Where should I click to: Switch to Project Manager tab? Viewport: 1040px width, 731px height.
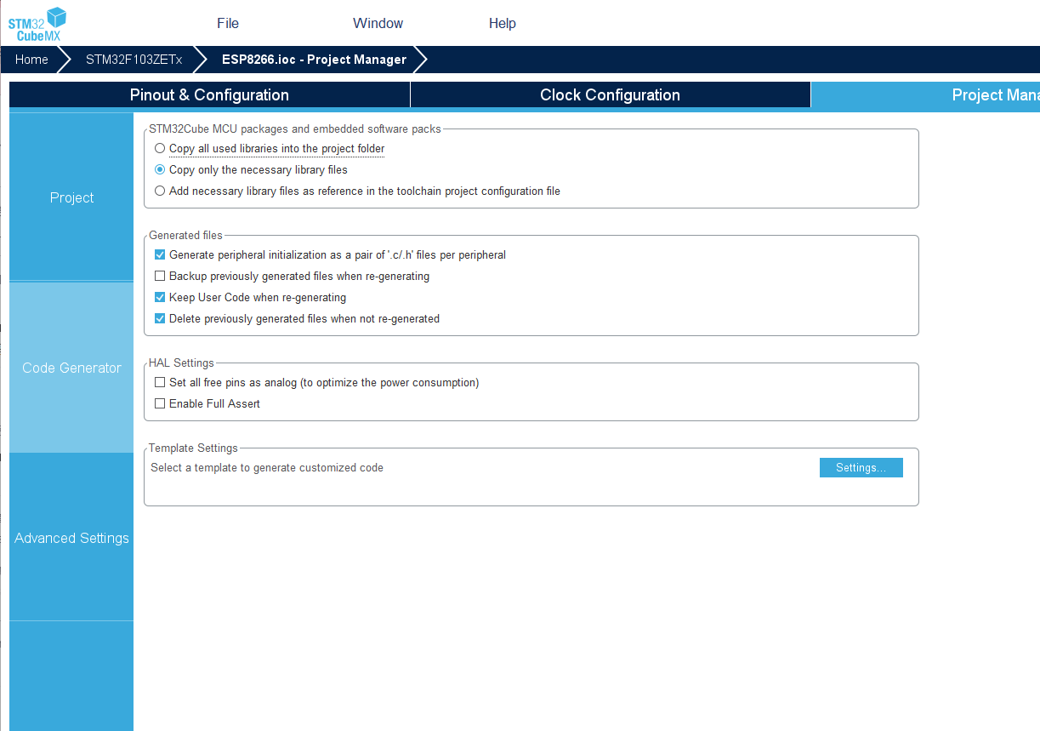point(925,94)
